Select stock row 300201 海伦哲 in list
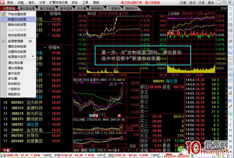 (x=32, y=125)
